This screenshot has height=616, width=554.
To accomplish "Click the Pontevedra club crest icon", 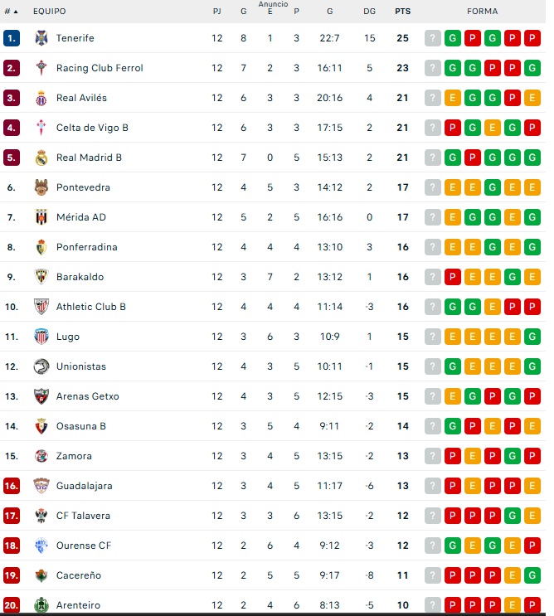I will click(x=41, y=187).
